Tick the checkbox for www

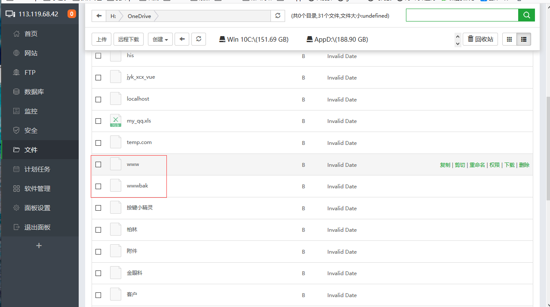pos(98,164)
